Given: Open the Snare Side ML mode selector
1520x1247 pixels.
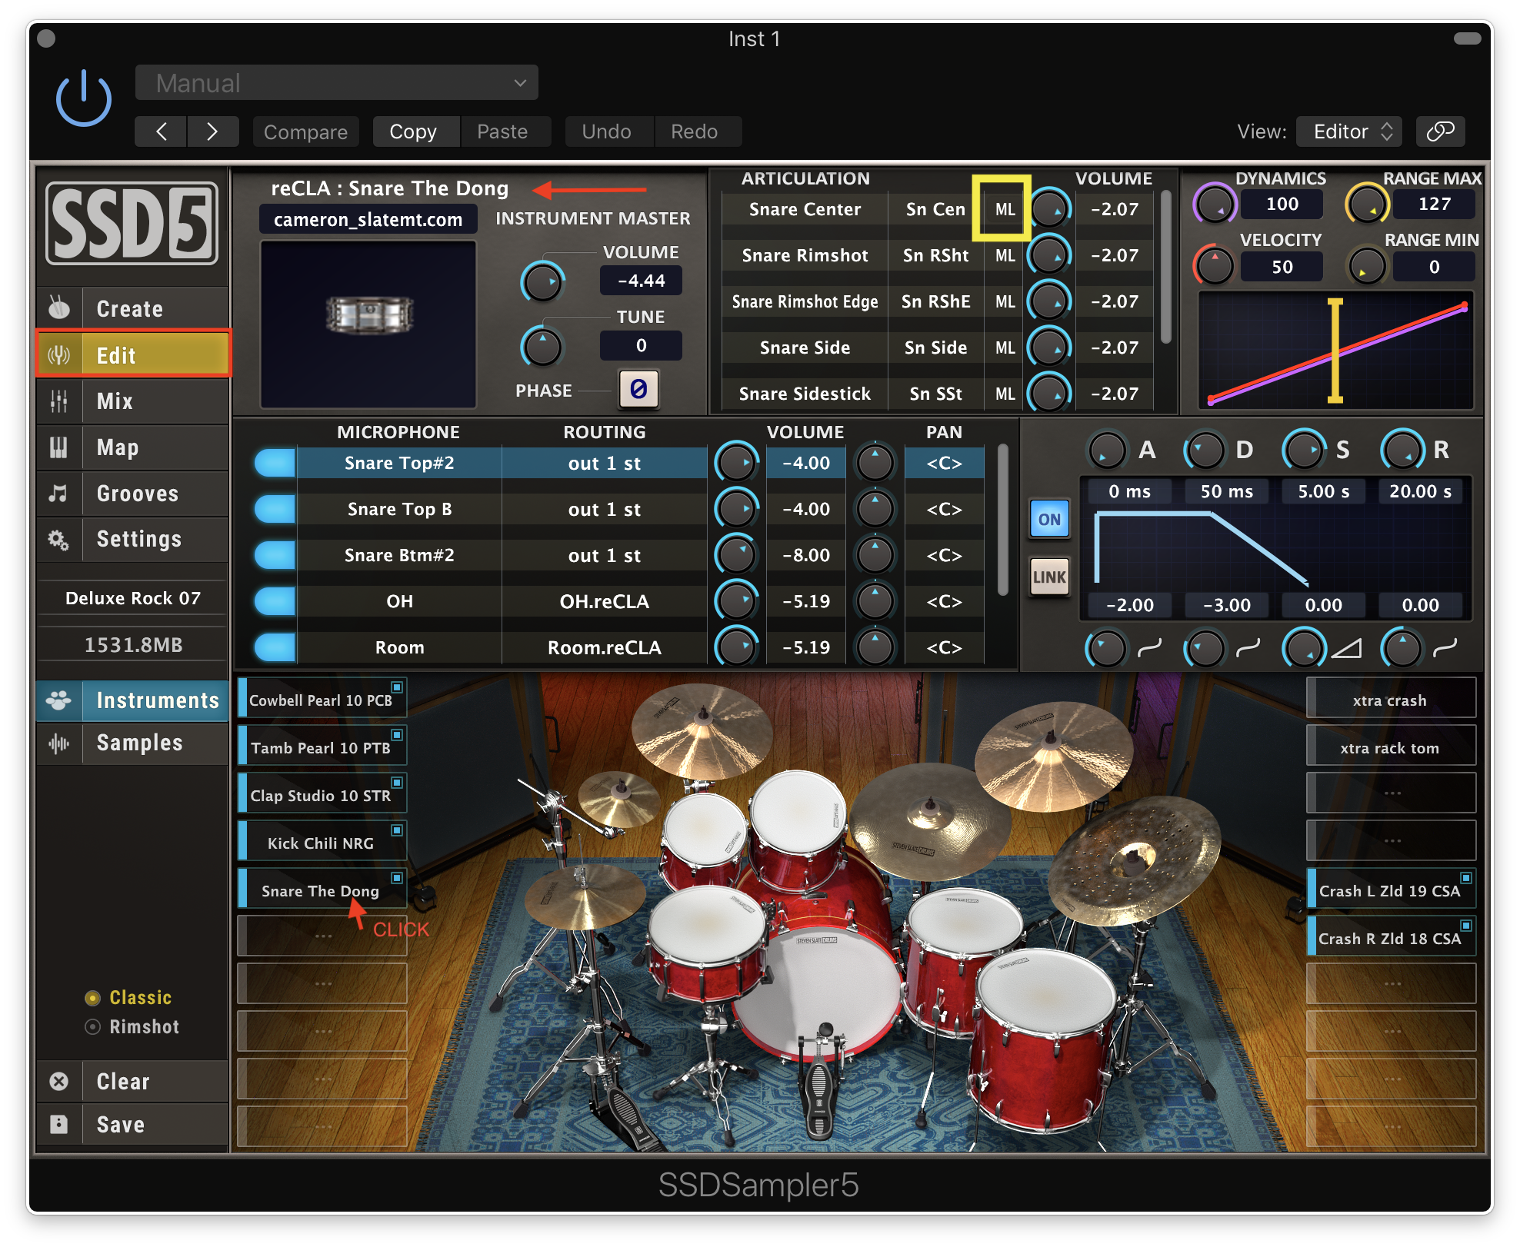Looking at the screenshot, I should coord(1004,347).
